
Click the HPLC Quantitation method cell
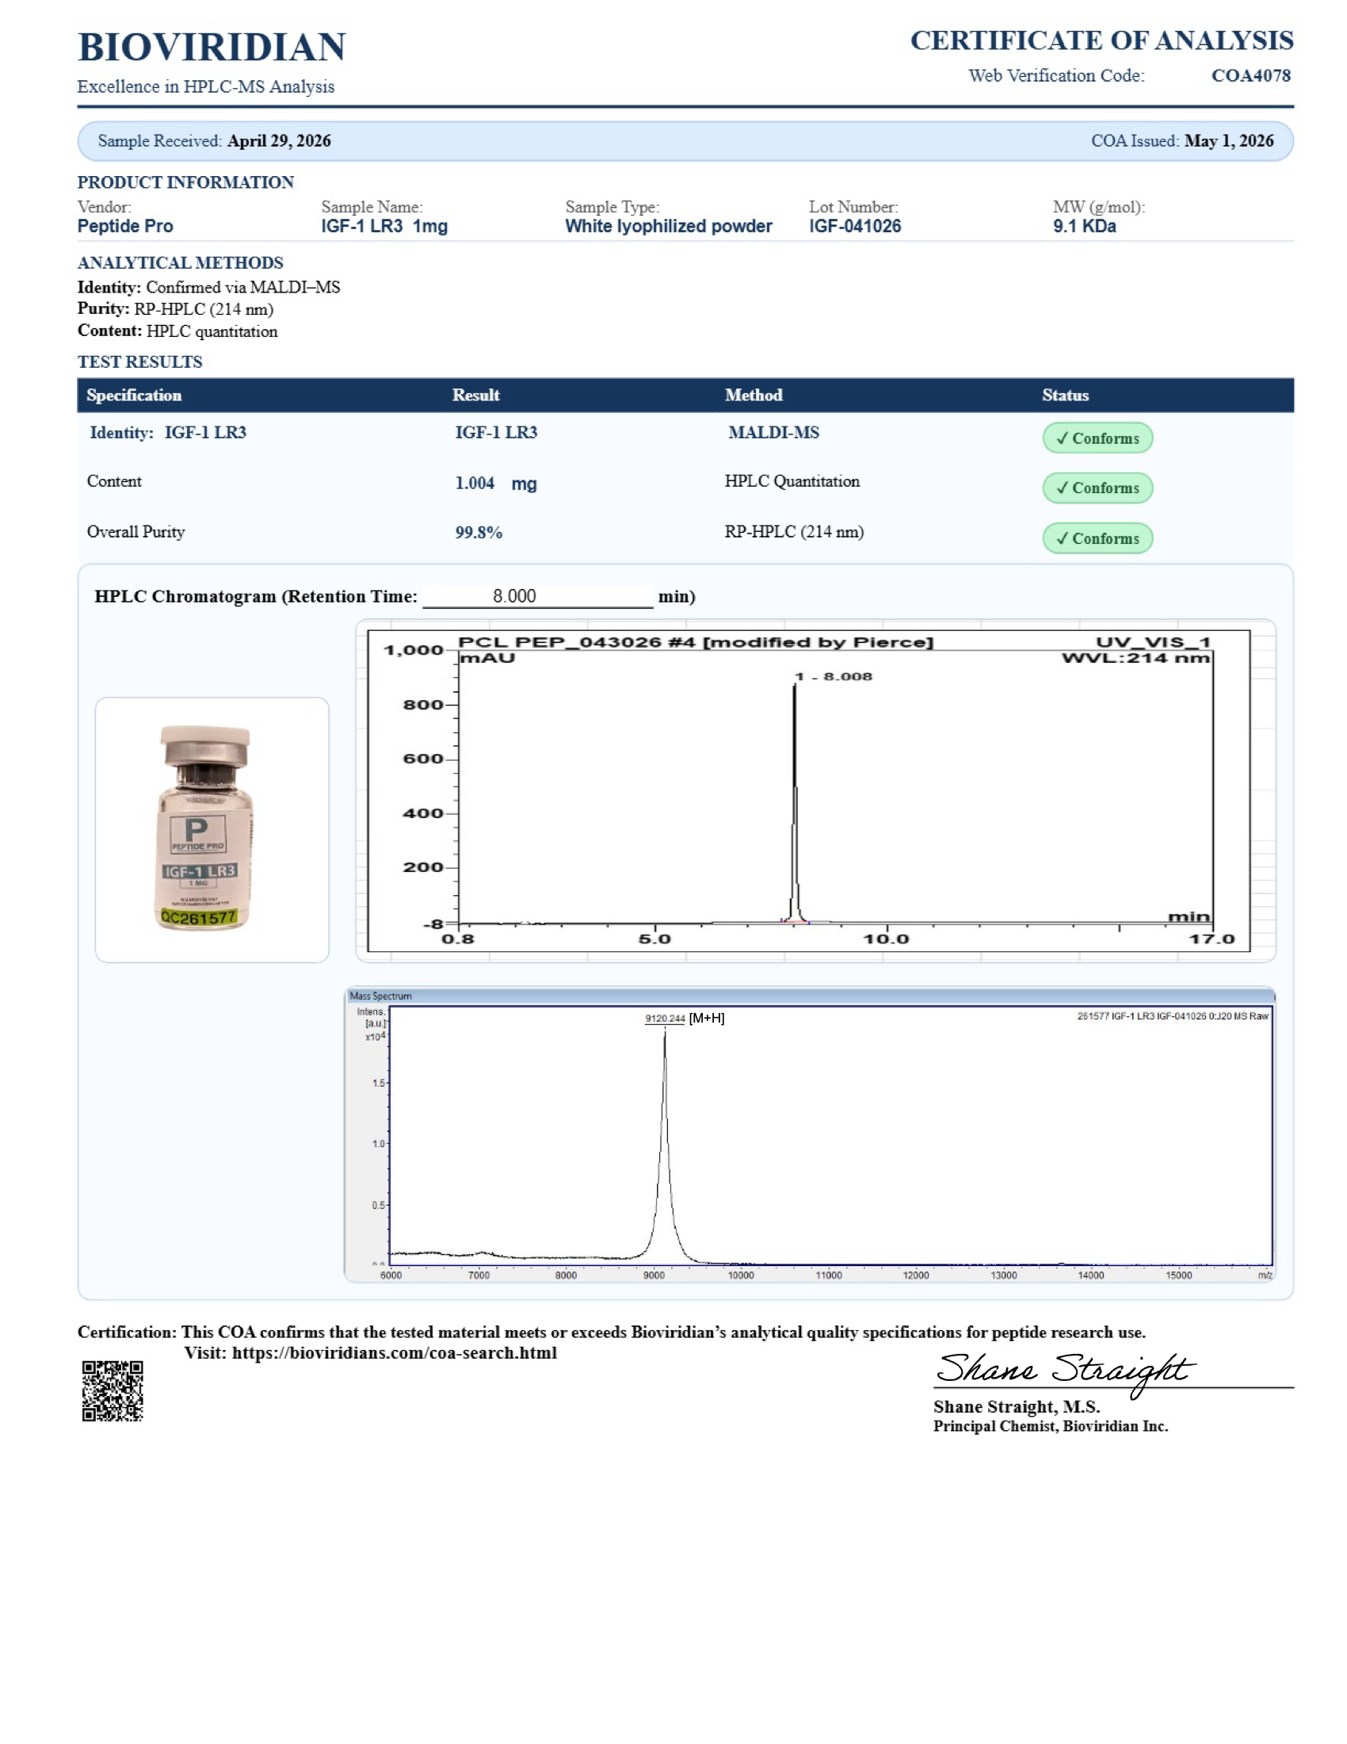[x=792, y=481]
